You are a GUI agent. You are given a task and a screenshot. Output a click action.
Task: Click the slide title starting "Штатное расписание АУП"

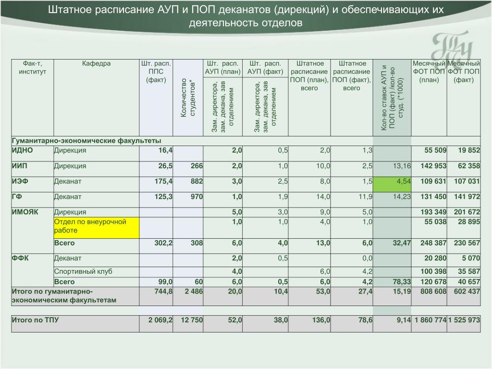(x=246, y=16)
